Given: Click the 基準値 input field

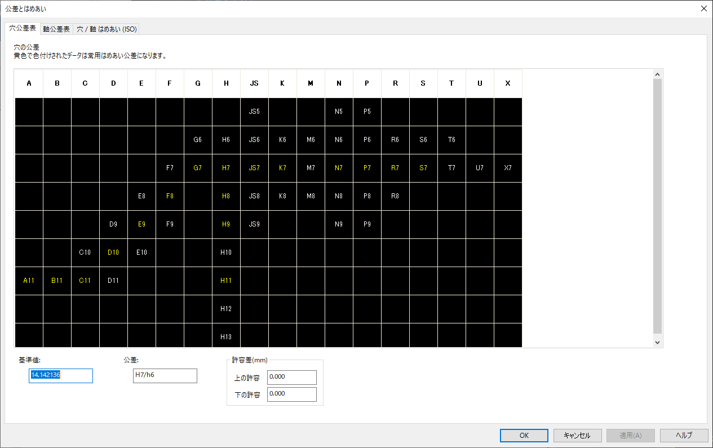Looking at the screenshot, I should point(61,376).
